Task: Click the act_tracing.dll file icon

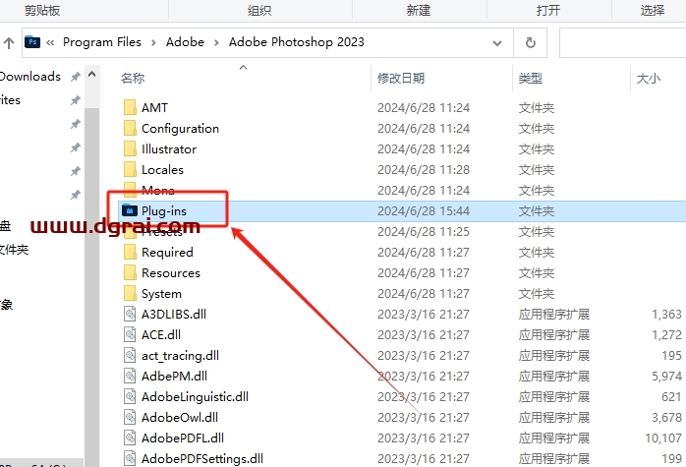Action: 130,355
